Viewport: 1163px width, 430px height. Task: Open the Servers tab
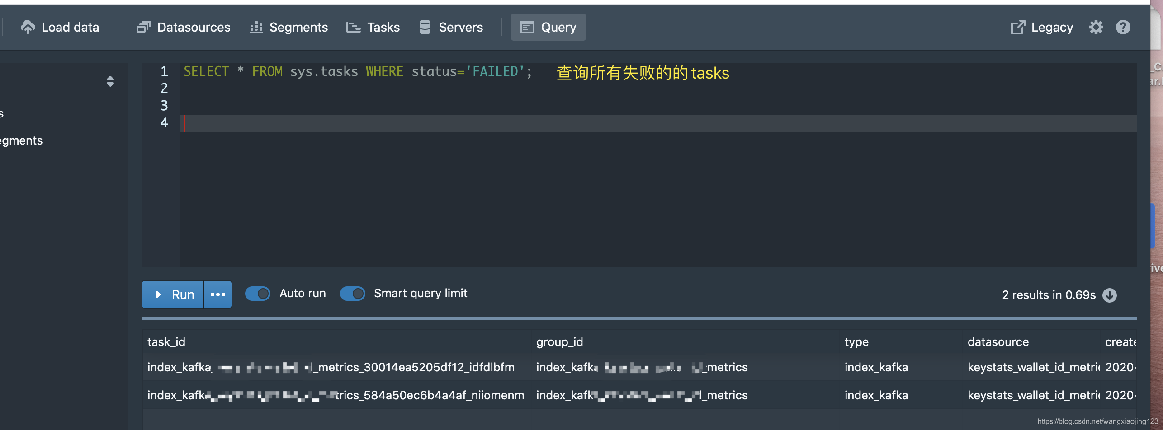(451, 27)
